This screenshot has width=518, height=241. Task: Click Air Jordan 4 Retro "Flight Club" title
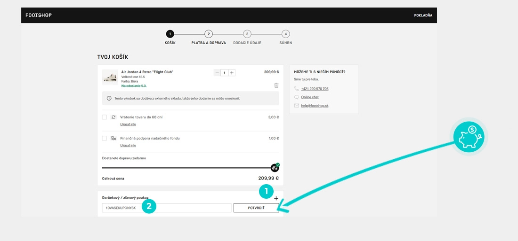pos(147,72)
